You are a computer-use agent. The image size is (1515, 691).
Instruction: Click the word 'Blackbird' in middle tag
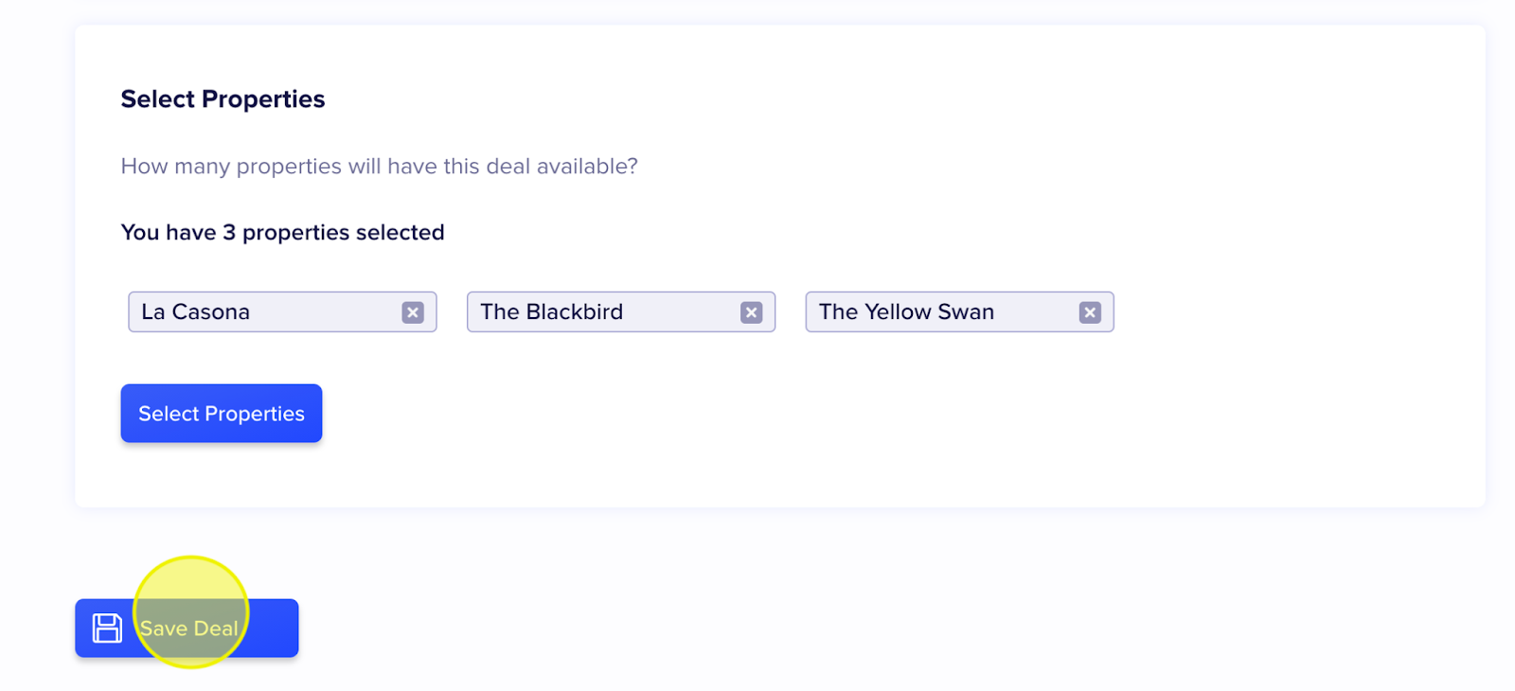pyautogui.click(x=575, y=312)
